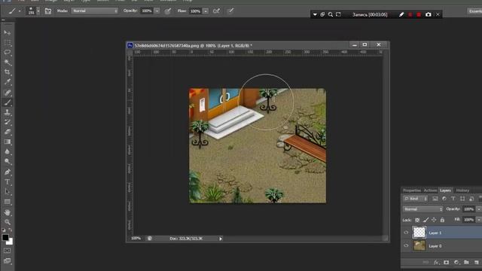This screenshot has width=482, height=271.
Task: Toggle lock image pixels
Action: coord(426,220)
